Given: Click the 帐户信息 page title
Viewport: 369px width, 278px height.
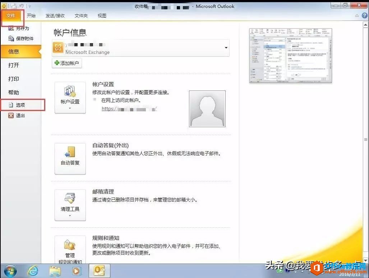Looking at the screenshot, I should coord(70,32).
